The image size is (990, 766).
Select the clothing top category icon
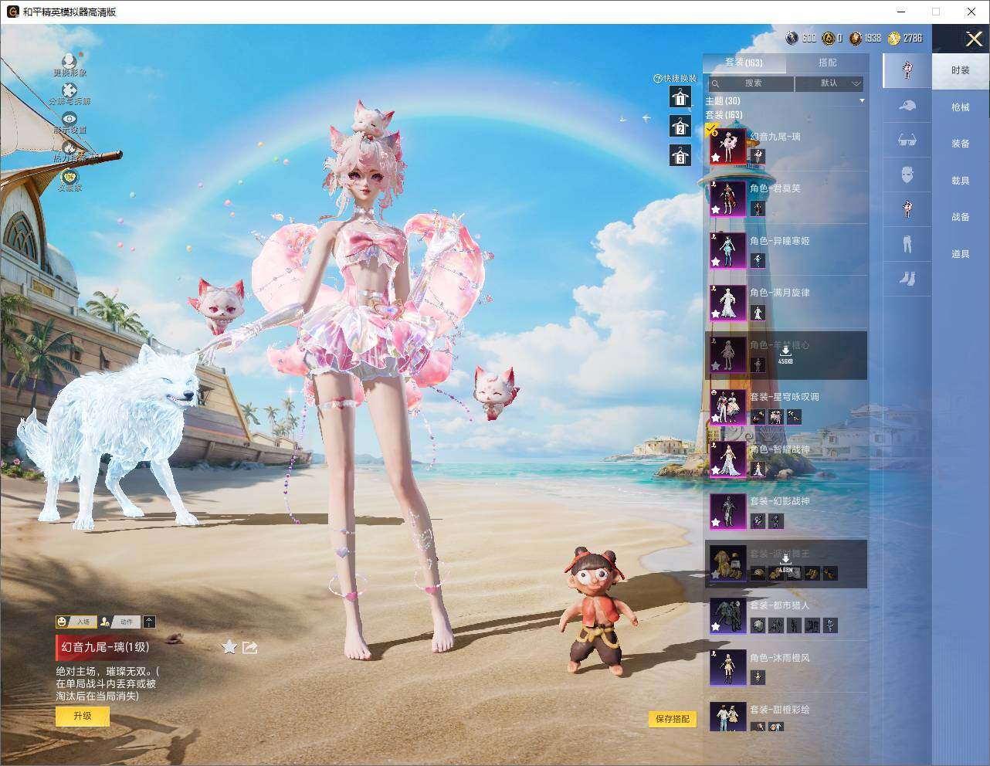pos(907,209)
